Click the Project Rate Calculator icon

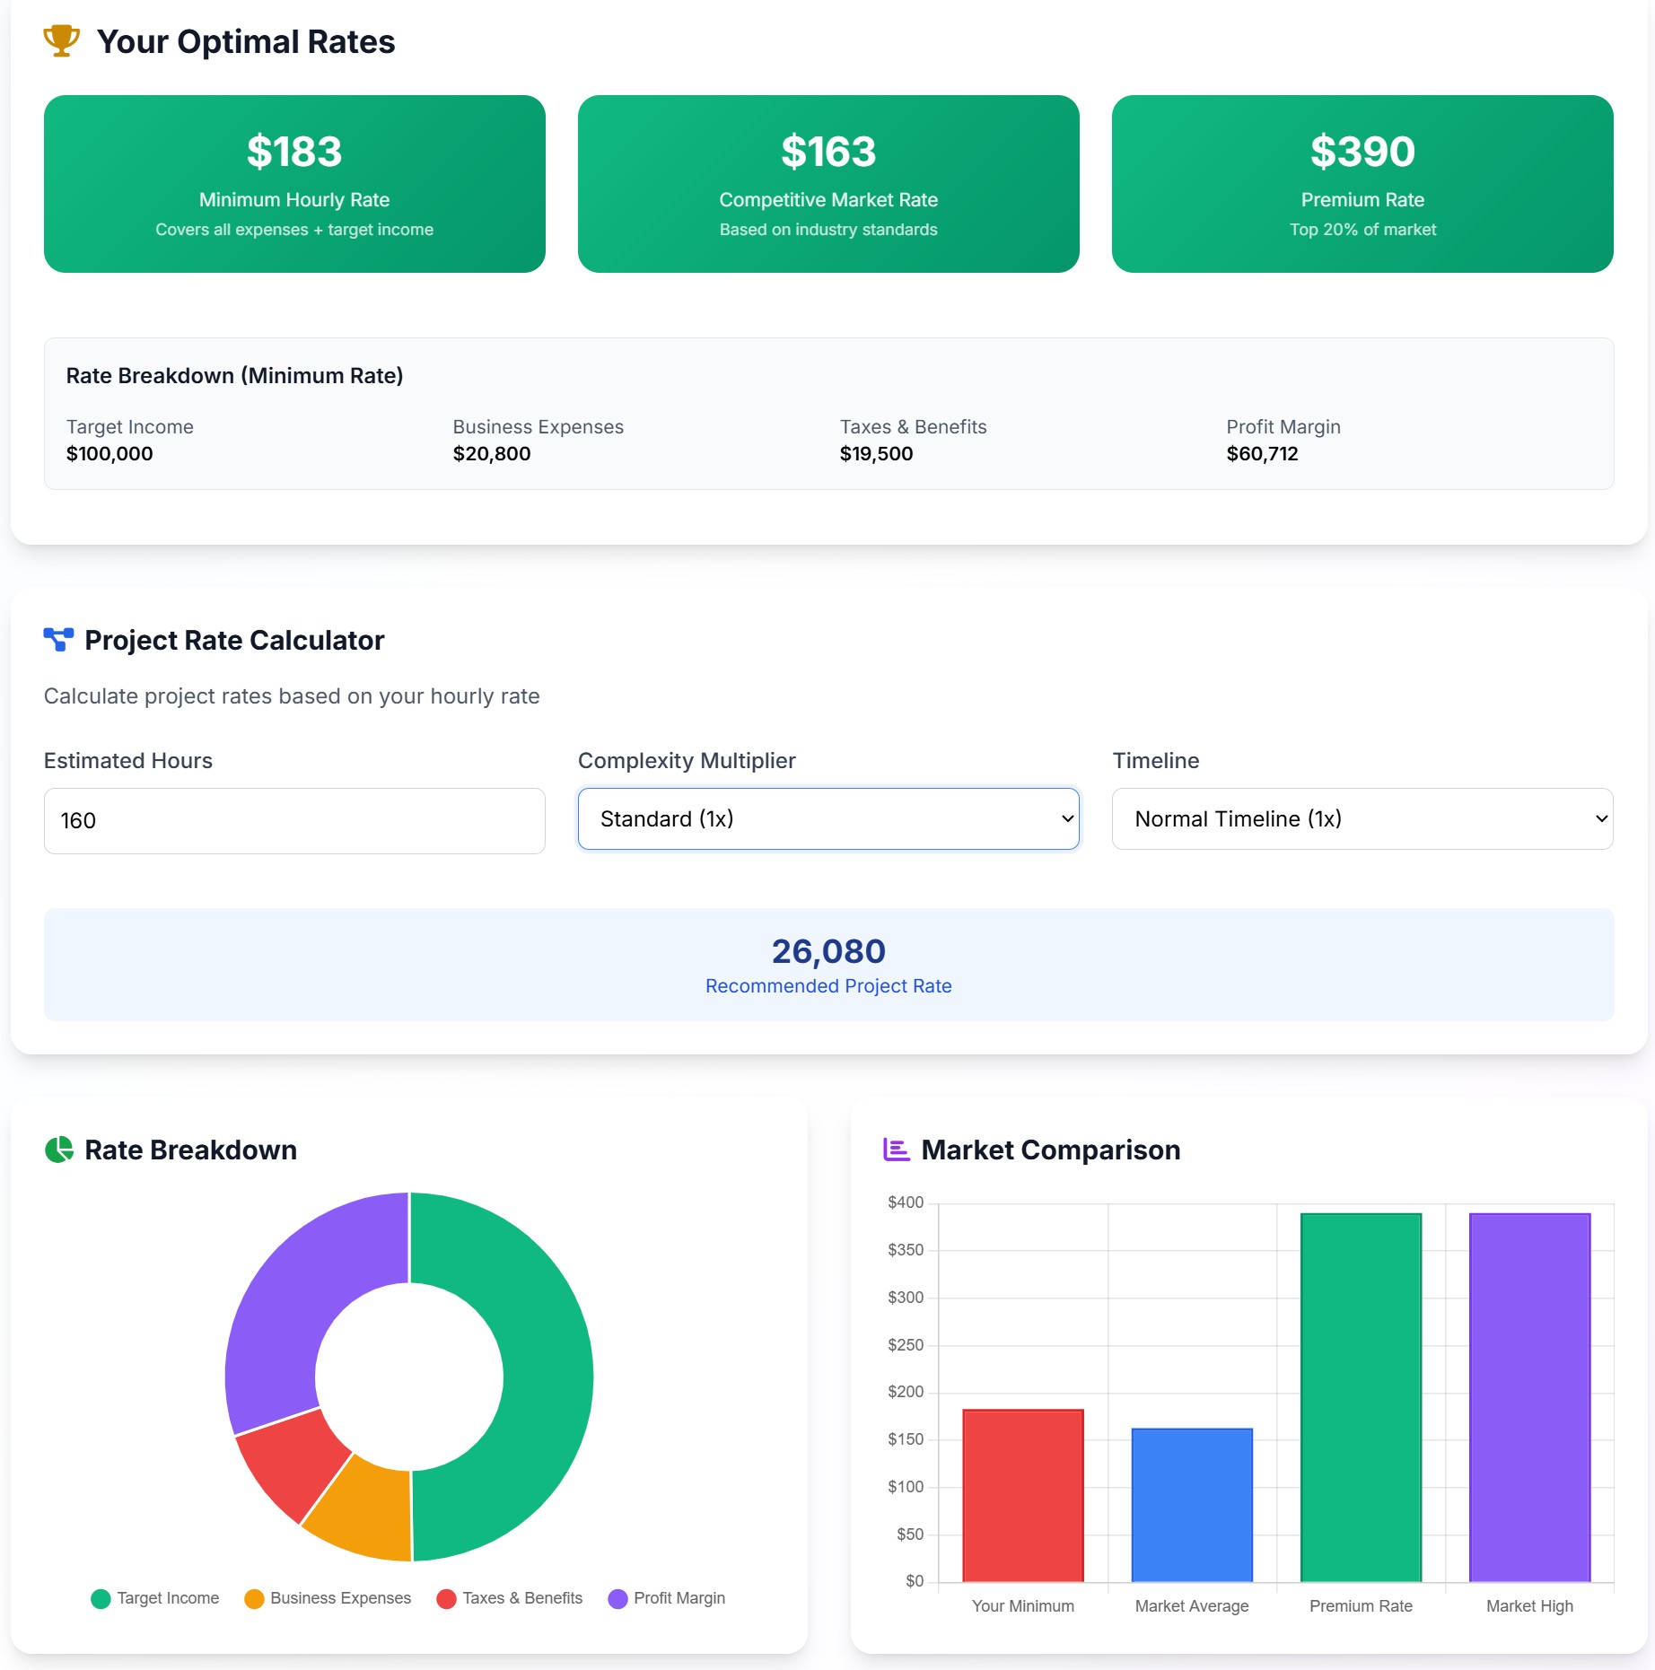coord(58,640)
